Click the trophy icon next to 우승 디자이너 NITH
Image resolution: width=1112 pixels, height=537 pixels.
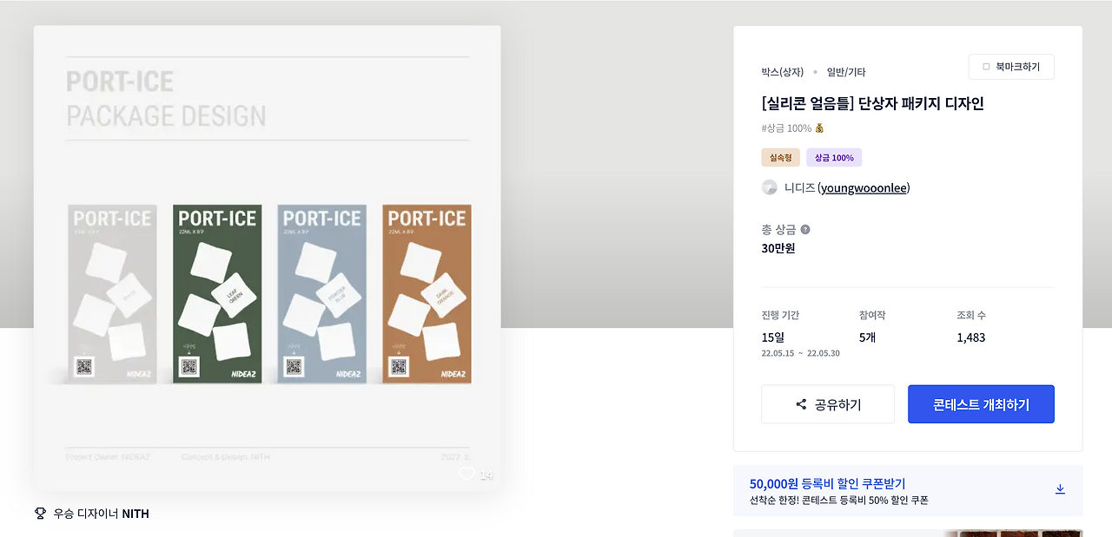39,513
